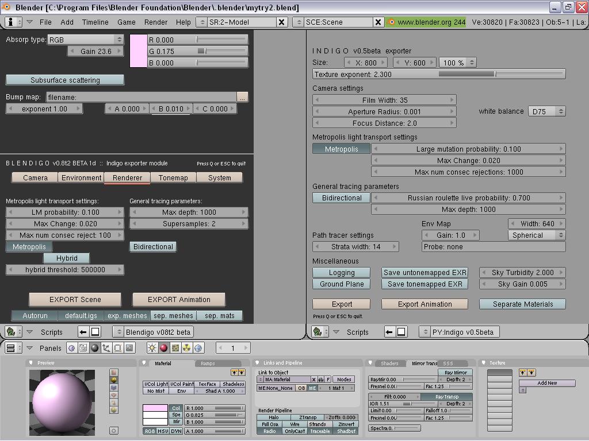The width and height of the screenshot is (589, 441).
Task: Open the Render menu
Action: coord(155,22)
